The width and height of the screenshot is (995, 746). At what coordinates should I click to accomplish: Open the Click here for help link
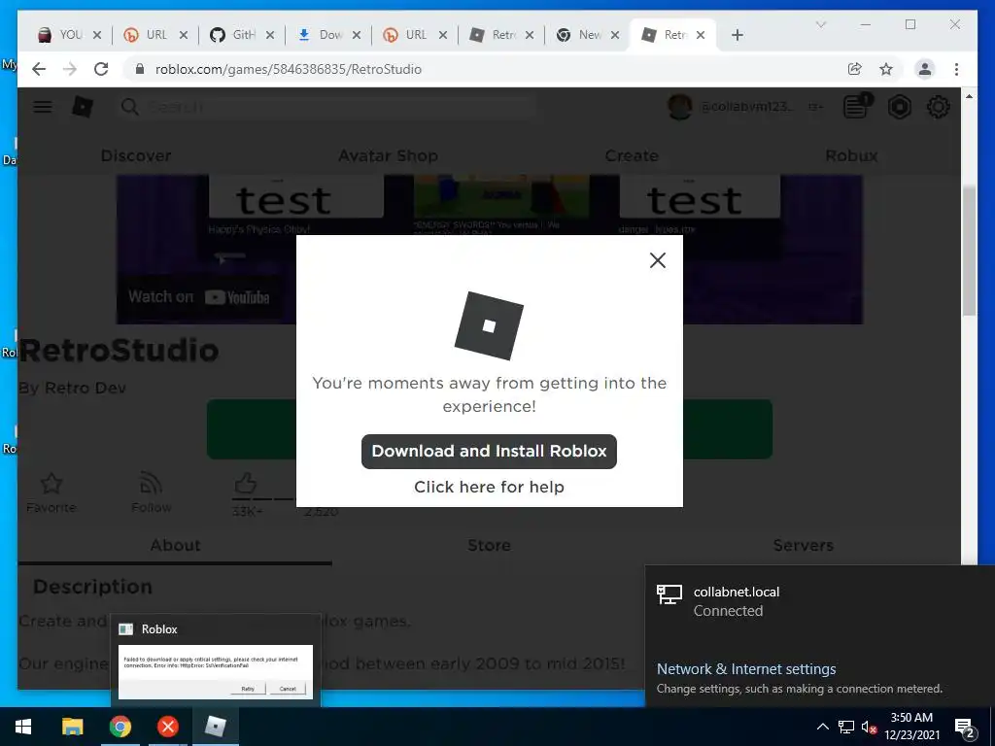489,487
